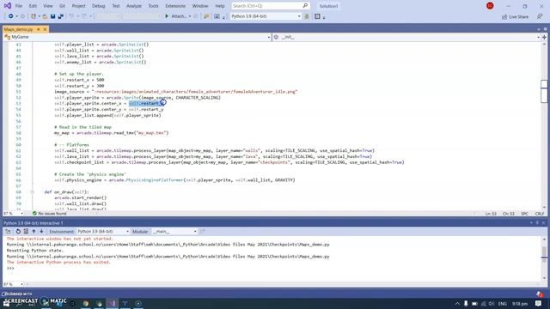Click the Save toolbar icon
This screenshot has height=309, width=550.
click(x=52, y=16)
